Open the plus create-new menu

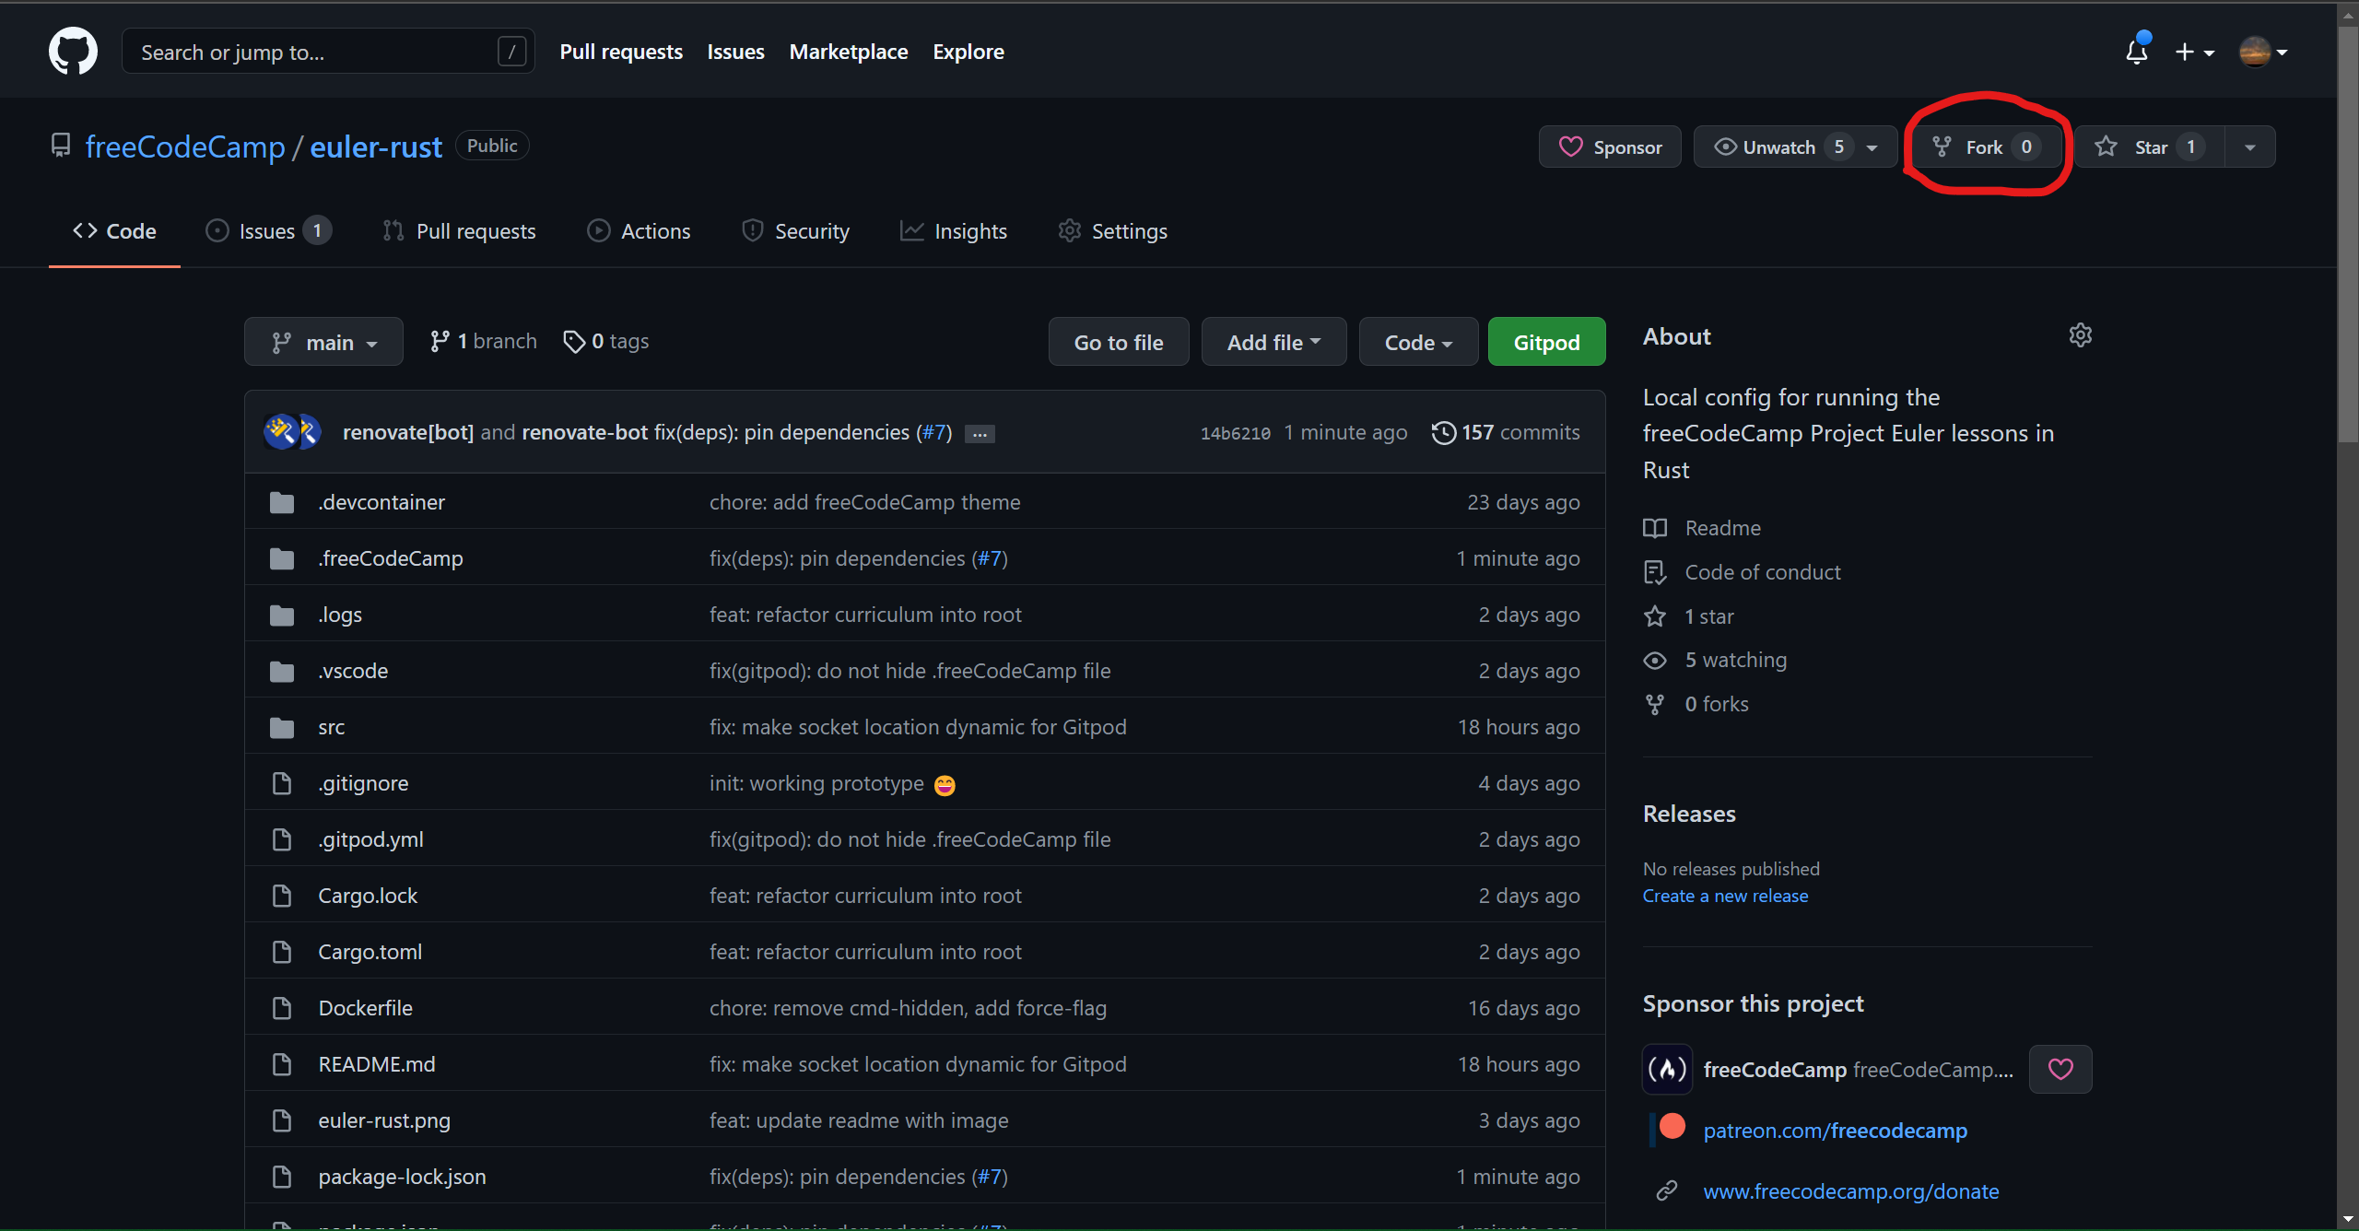(2195, 52)
